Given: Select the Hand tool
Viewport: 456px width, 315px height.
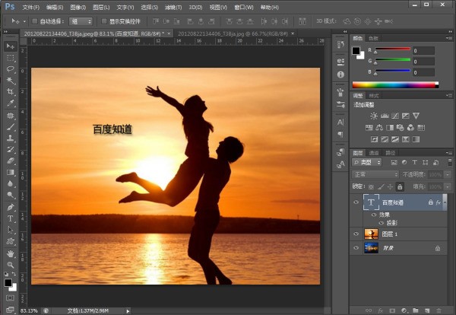Looking at the screenshot, I should pos(11,253).
